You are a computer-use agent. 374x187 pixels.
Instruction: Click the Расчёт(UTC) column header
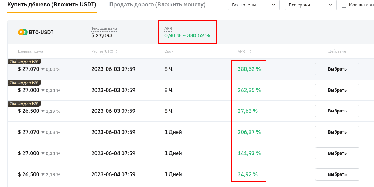102,51
